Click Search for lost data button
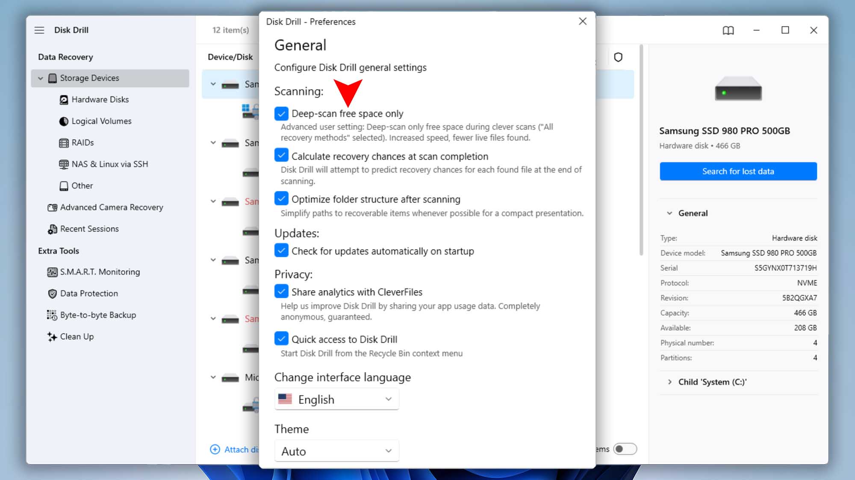Viewport: 855px width, 480px height. (x=738, y=171)
